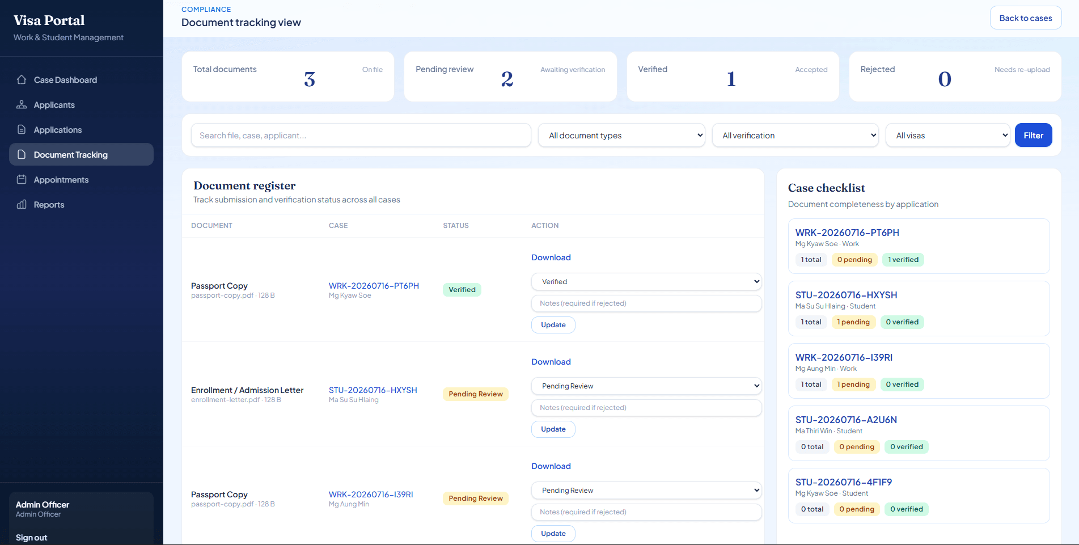Click STATUS column header
1079x545 pixels.
click(x=456, y=226)
